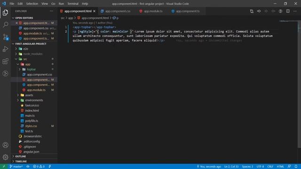The image size is (301, 169).
Task: Open the Explorer view in activity bar
Action: [5, 13]
